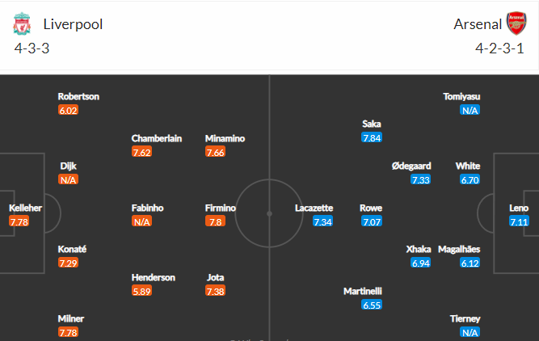Click Minamino's 7.66 rating badge
539x341 pixels.
(215, 152)
